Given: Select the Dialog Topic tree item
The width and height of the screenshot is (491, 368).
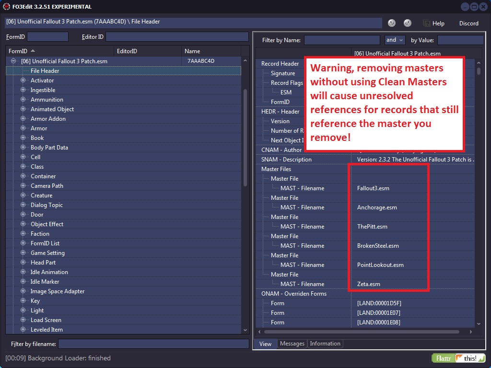Looking at the screenshot, I should tap(47, 205).
